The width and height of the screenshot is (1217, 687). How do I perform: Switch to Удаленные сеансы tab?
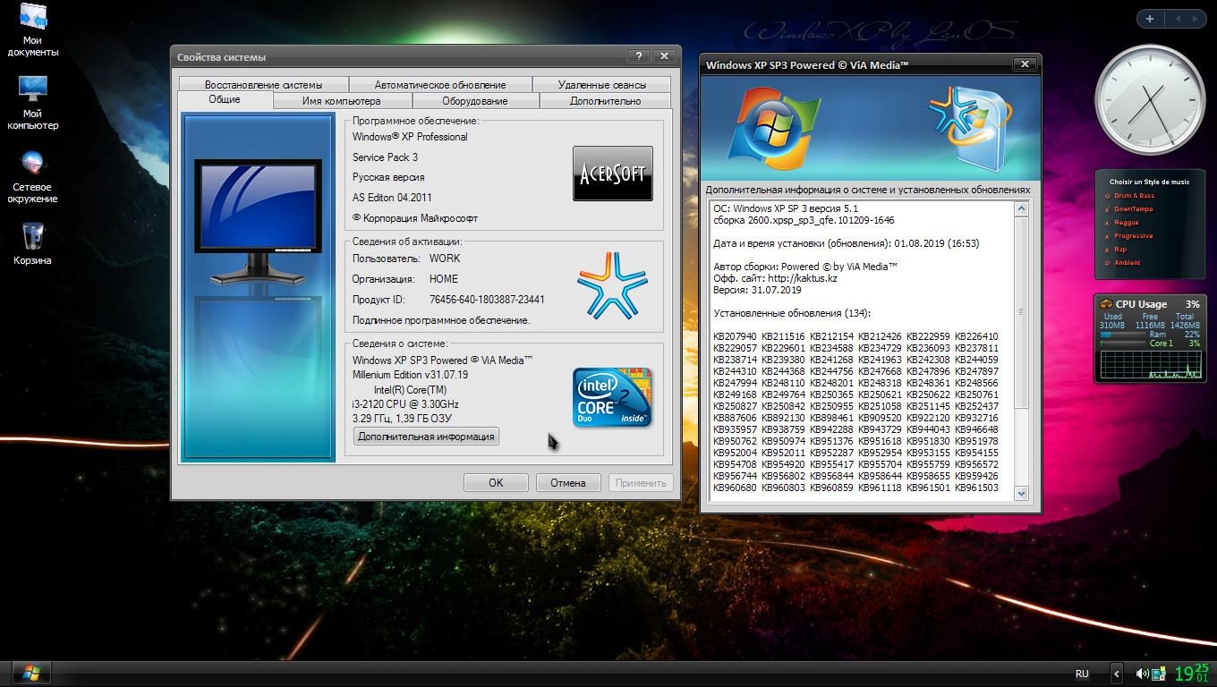(601, 85)
